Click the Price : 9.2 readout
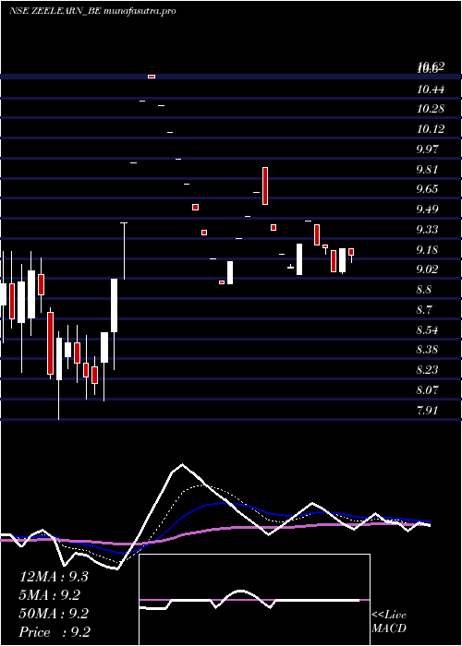 click(55, 632)
